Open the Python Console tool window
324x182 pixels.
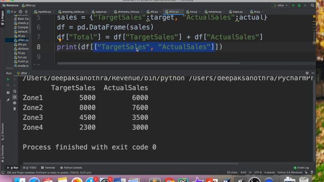tap(71, 168)
